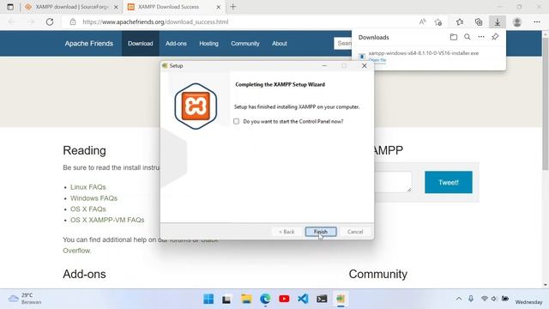Open File Explorer from taskbar
Screen dimensions: 549x309
[246, 299]
